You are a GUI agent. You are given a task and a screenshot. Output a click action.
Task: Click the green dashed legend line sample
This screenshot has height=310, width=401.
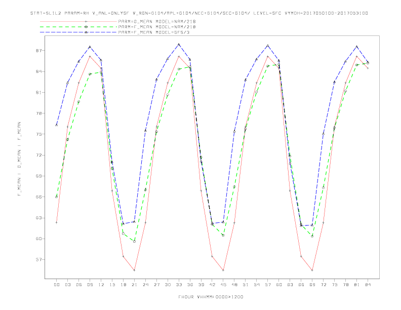78,27
